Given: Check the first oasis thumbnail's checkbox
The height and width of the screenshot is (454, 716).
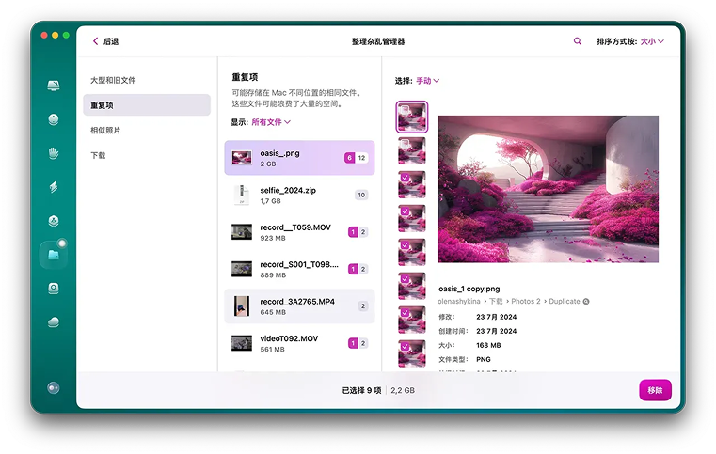Looking at the screenshot, I should click(x=405, y=110).
